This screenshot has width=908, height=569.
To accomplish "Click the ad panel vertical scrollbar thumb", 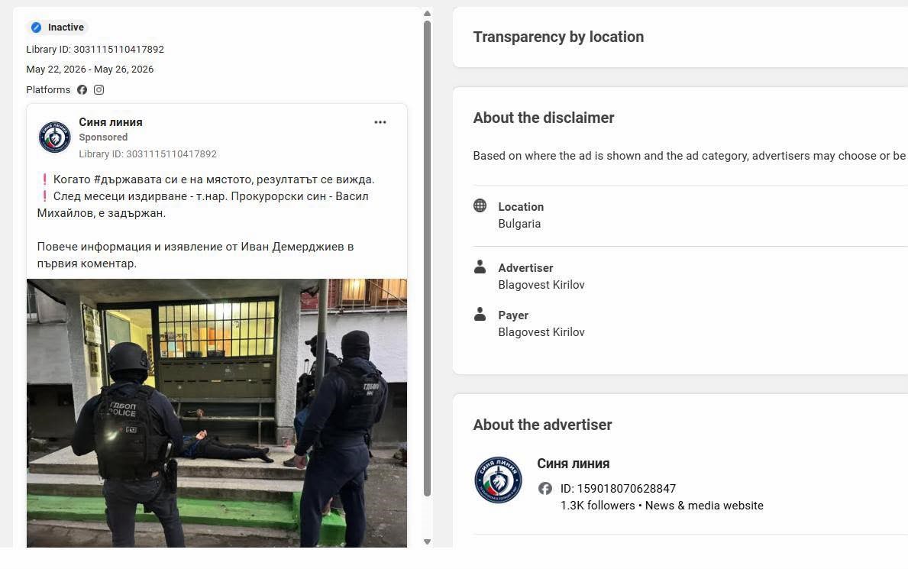I will [x=428, y=258].
